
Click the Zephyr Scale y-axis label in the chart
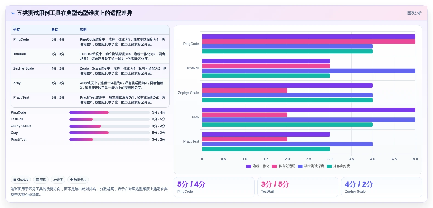pos(188,93)
